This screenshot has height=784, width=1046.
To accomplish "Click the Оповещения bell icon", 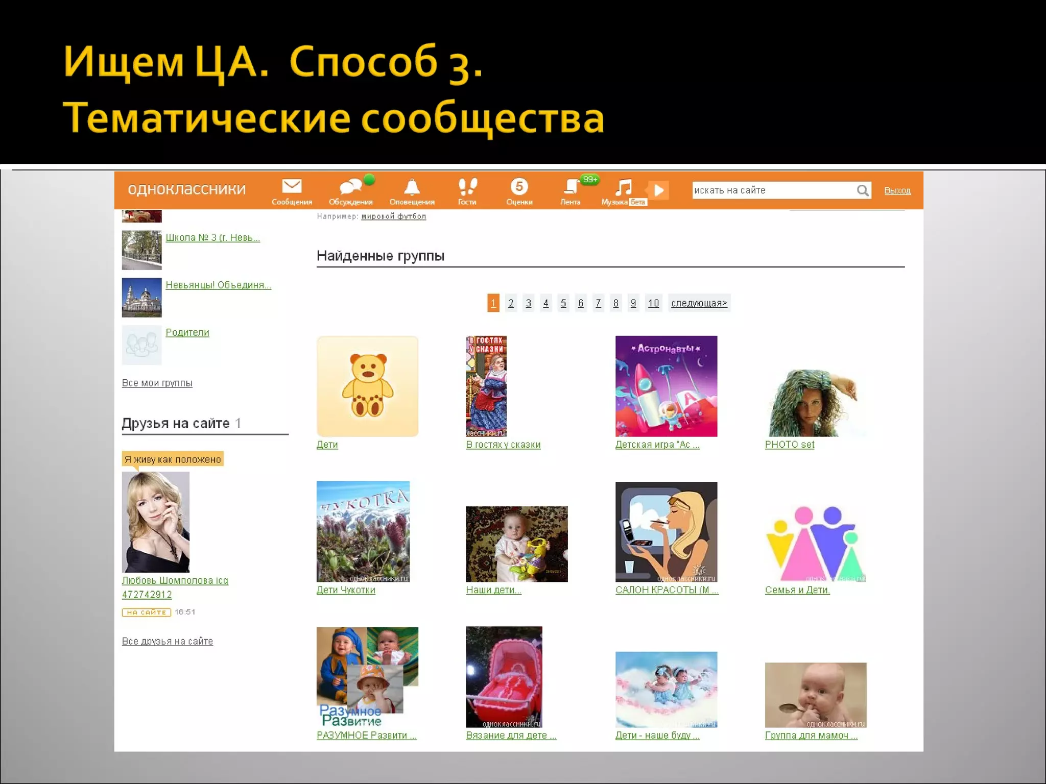I will [412, 187].
